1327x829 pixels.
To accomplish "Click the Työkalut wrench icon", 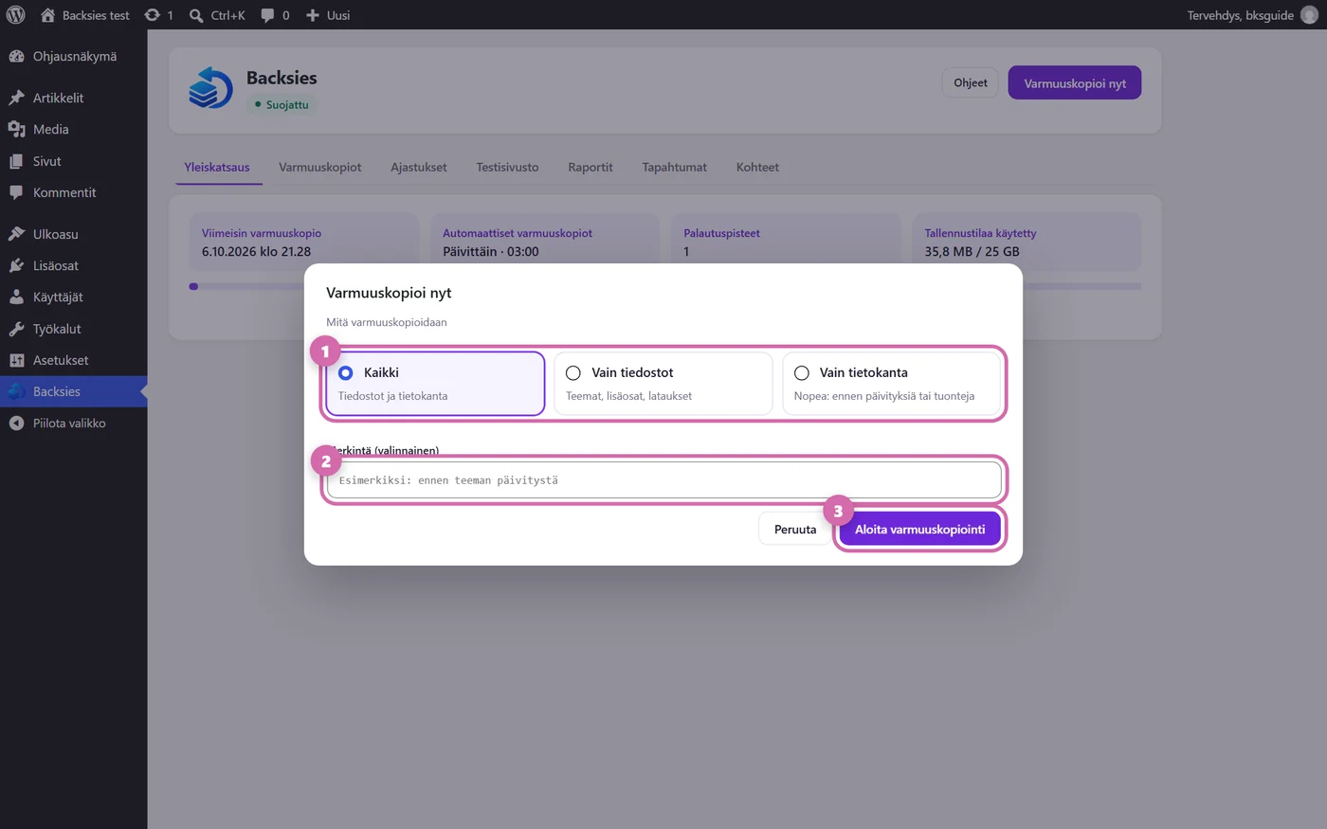I will tap(16, 329).
